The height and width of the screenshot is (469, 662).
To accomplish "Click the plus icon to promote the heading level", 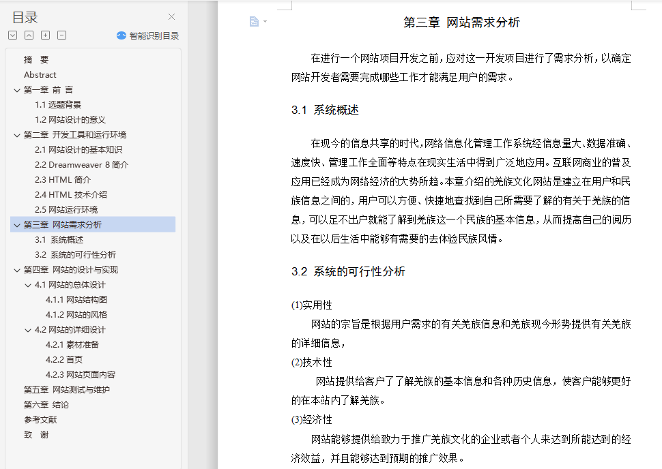I will 45,35.
